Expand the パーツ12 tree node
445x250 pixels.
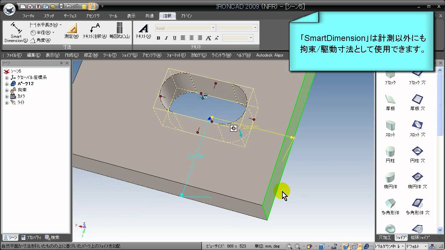[7, 84]
